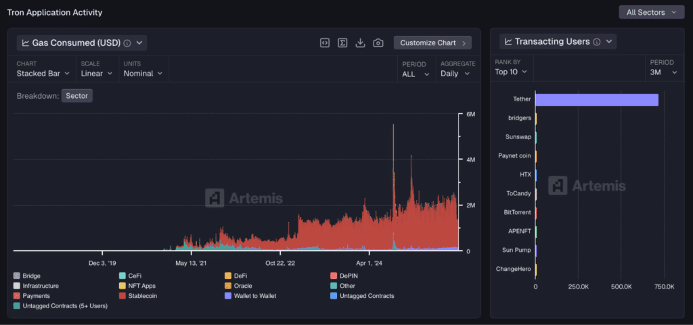The width and height of the screenshot is (693, 325).
Task: Toggle the Payments legend series
Action: coord(31,296)
